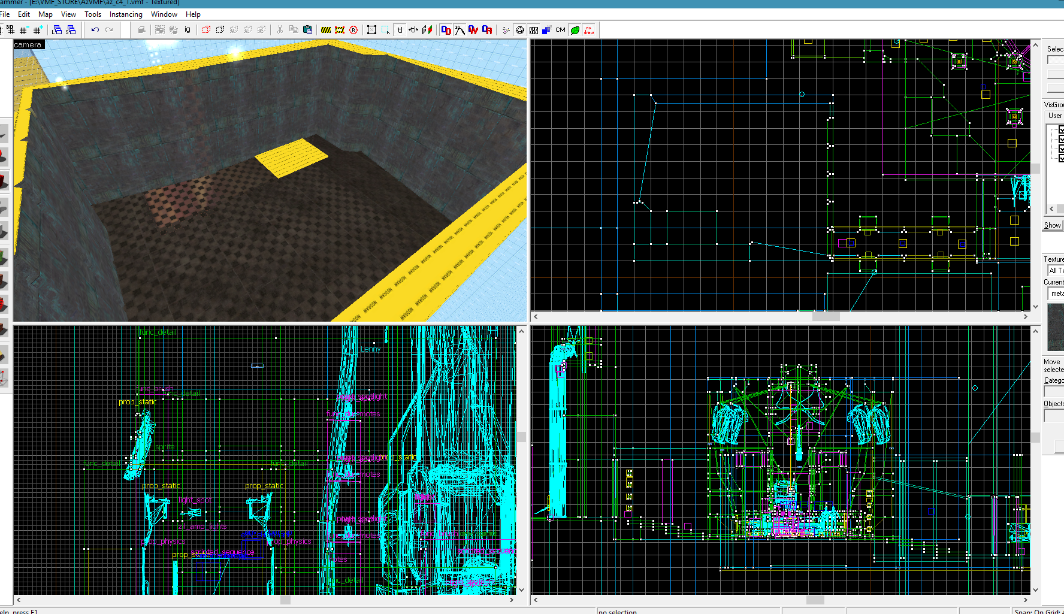
Task: Click up arrow of top-right viewport scrollbar
Action: coord(1035,45)
